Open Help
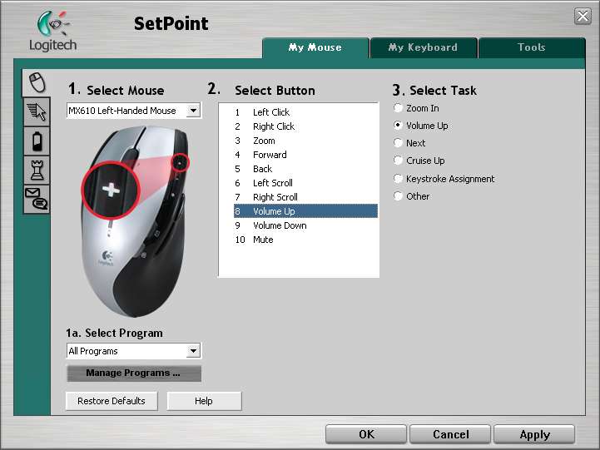 point(204,401)
